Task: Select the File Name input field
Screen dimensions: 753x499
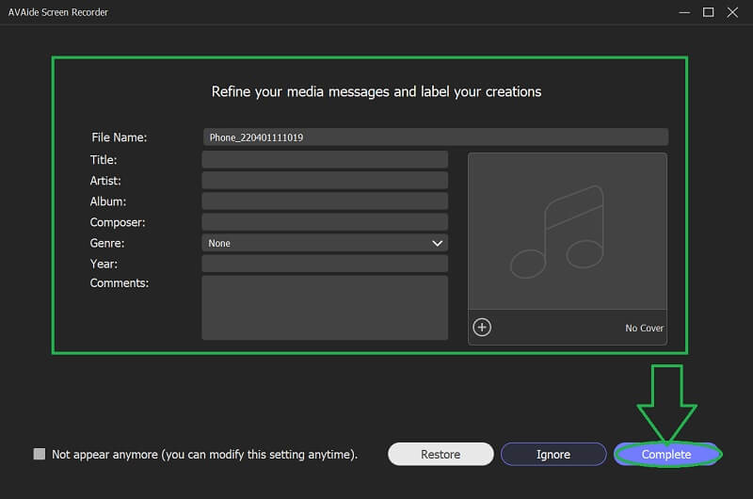Action: 435,137
